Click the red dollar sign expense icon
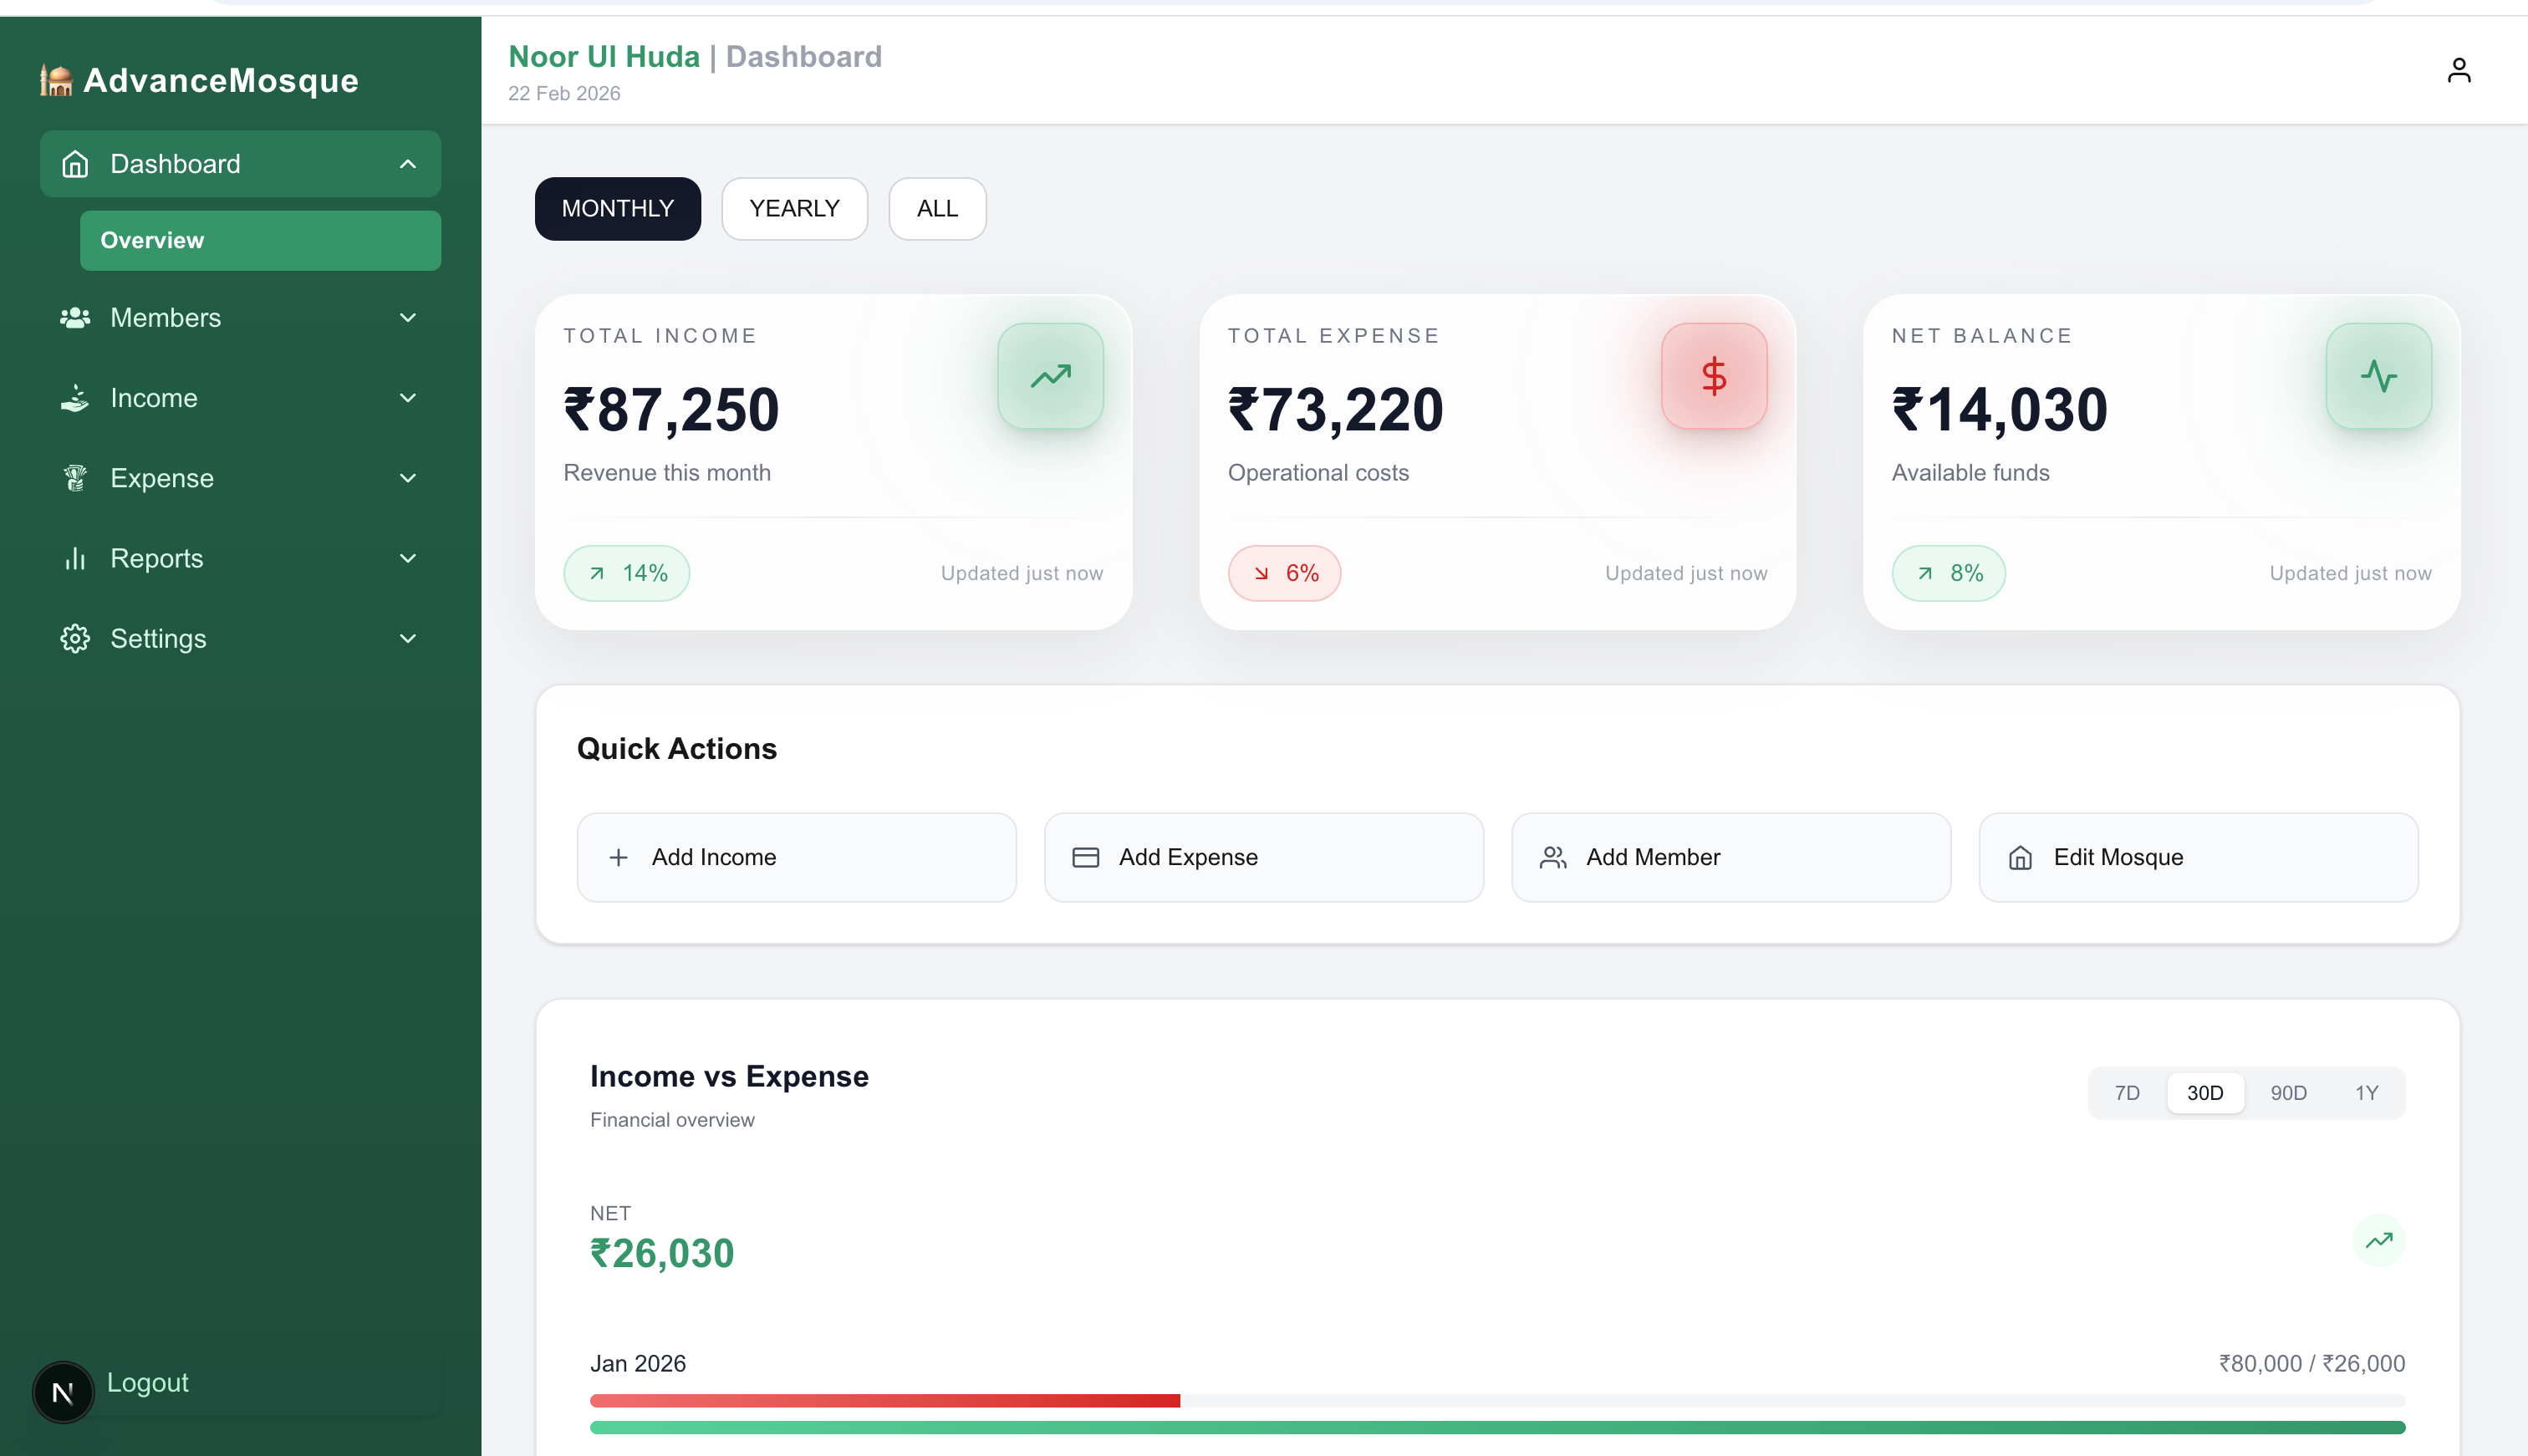The image size is (2528, 1456). click(x=1713, y=376)
